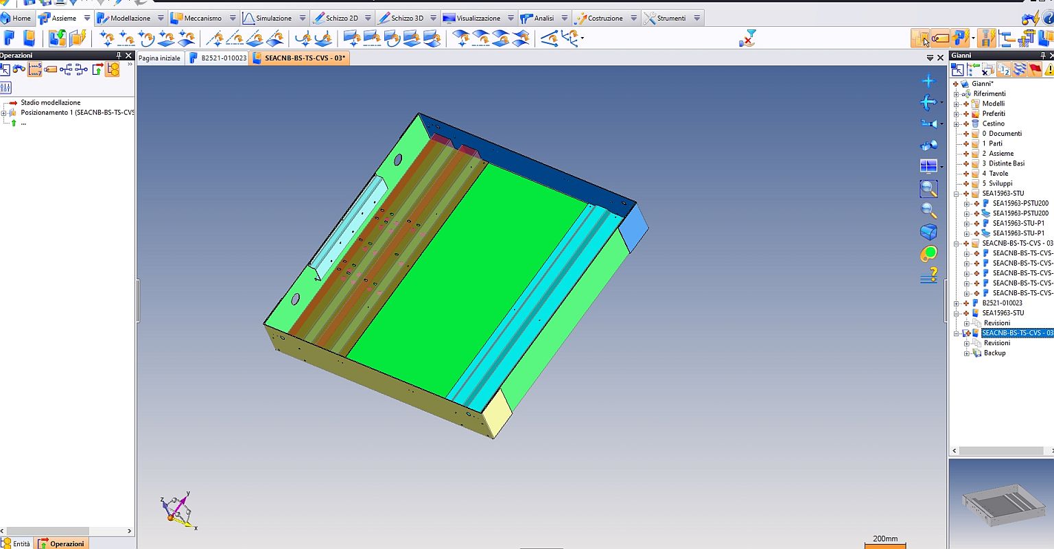Viewport: 1054px width, 549px height.
Task: Toggle the numbered pages icon in Gianni toolbar
Action: coord(1003,69)
